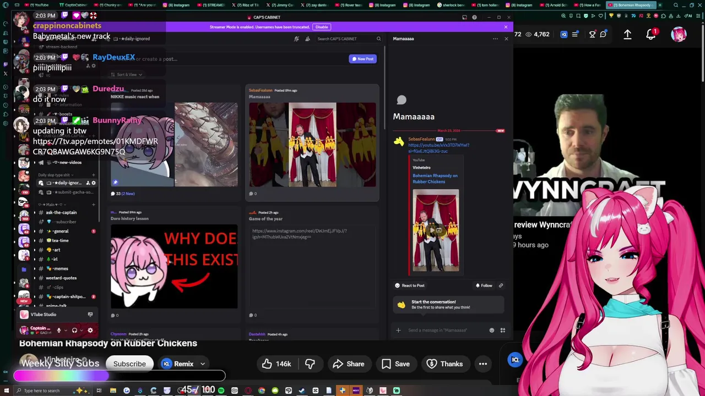Disable Streamer Mode from purple banner
The height and width of the screenshot is (396, 705).
click(x=322, y=26)
